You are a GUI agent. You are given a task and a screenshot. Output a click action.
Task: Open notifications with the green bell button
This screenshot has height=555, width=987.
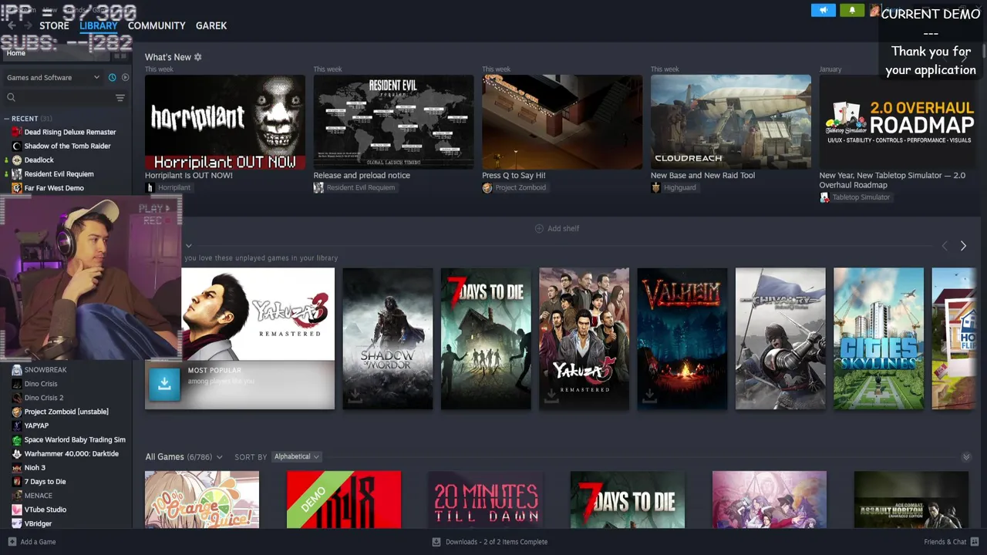[x=852, y=10]
